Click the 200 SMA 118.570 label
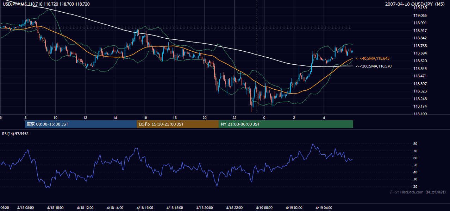The width and height of the screenshot is (450, 211). click(374, 66)
